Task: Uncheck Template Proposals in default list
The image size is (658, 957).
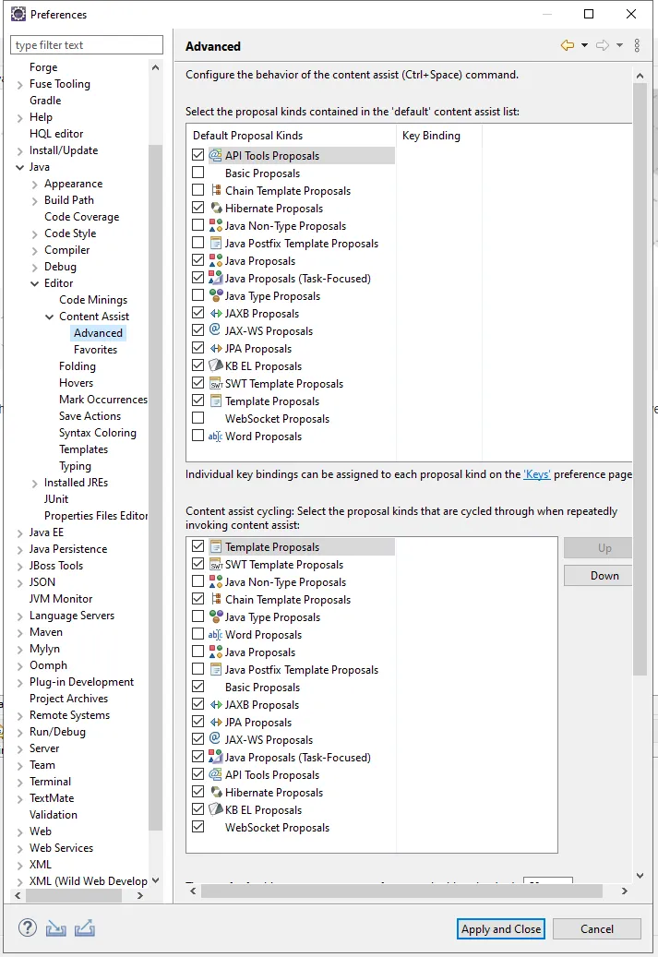Action: (x=197, y=401)
